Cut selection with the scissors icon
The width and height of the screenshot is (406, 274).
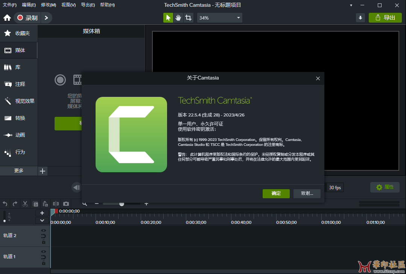25,204
